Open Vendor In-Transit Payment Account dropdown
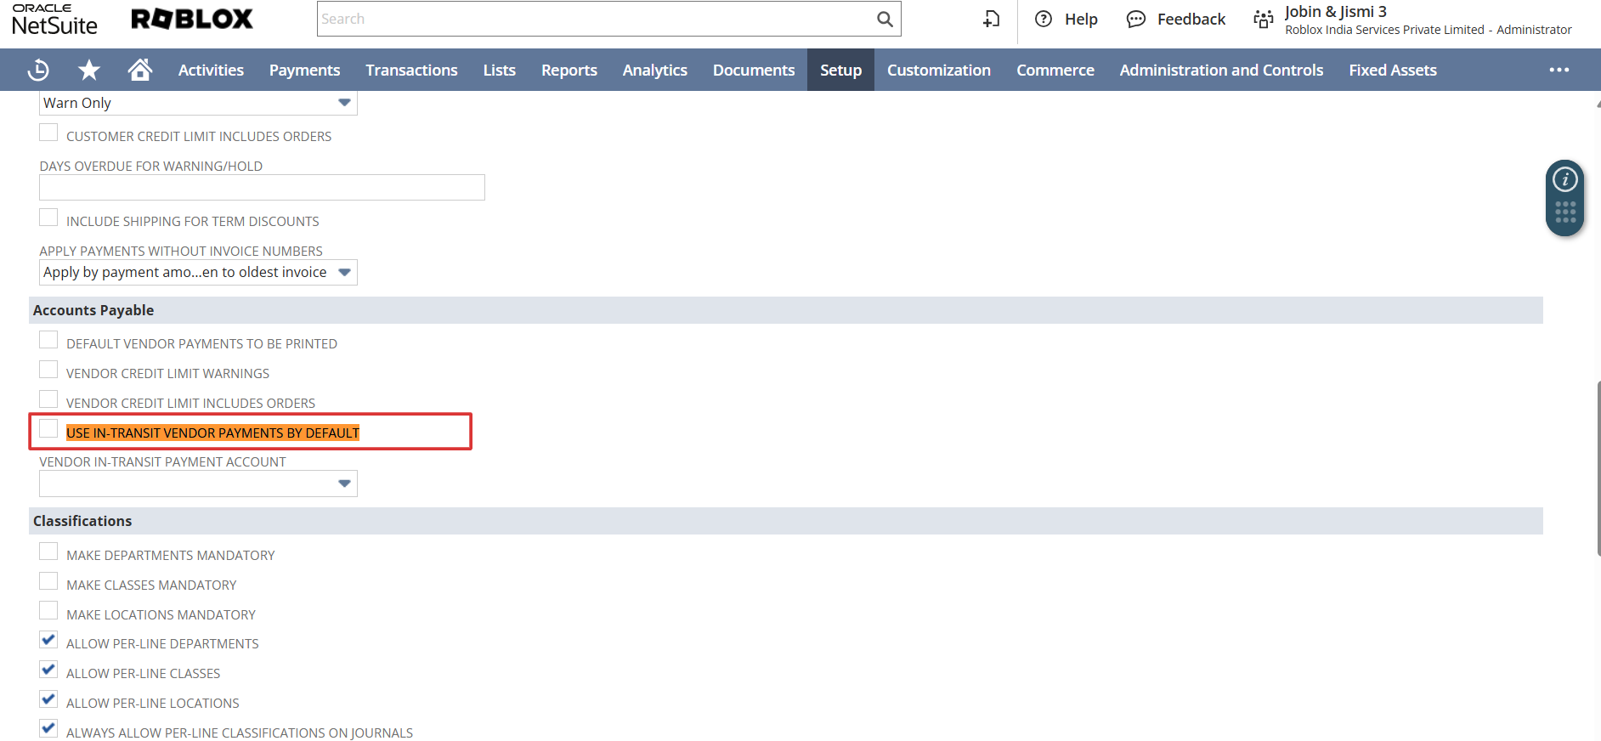Image resolution: width=1601 pixels, height=741 pixels. point(198,484)
